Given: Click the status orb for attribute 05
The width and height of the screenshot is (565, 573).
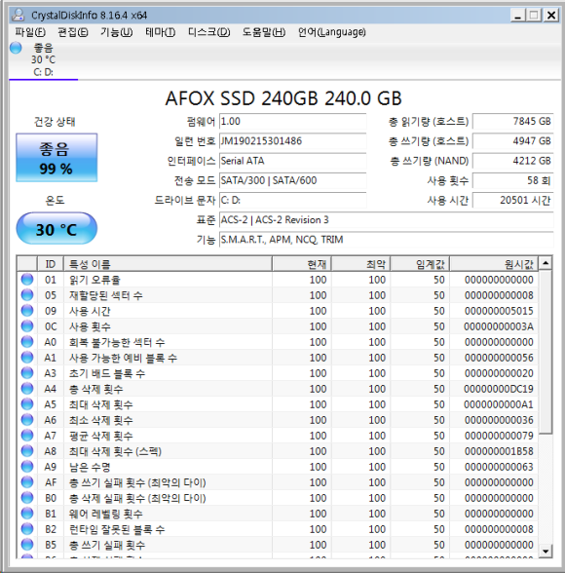Looking at the screenshot, I should [27, 295].
